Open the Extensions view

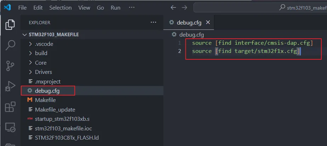pyautogui.click(x=10, y=107)
